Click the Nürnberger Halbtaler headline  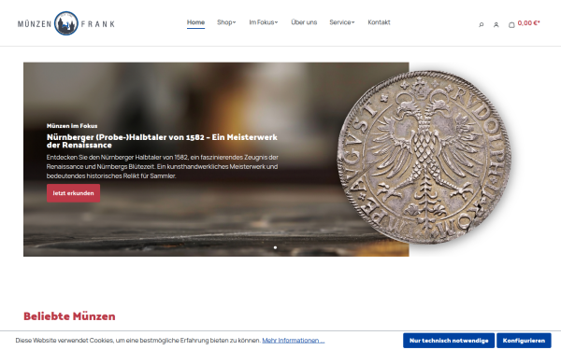click(x=162, y=141)
